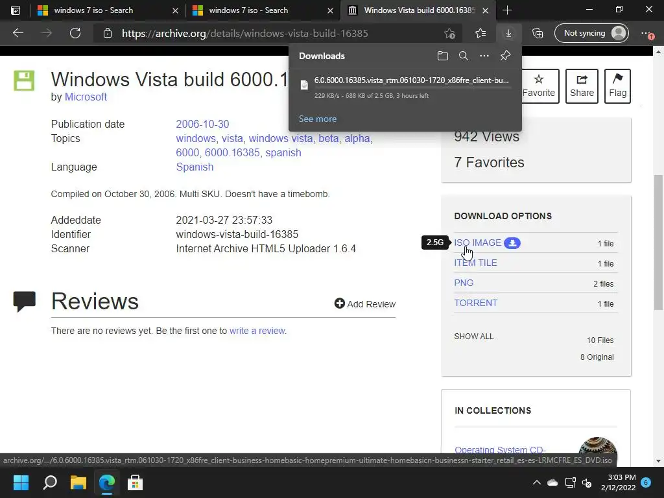Open the Microsoft author link
664x498 pixels.
pos(86,97)
